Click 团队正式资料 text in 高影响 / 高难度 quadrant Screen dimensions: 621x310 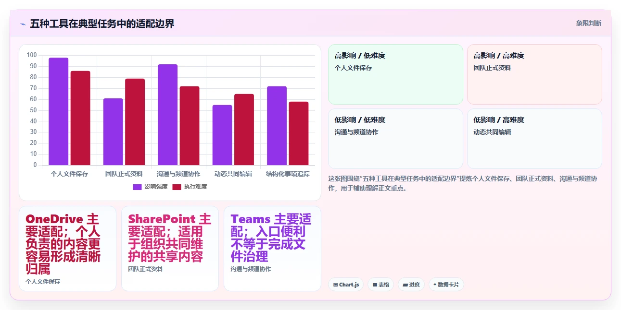click(x=492, y=68)
